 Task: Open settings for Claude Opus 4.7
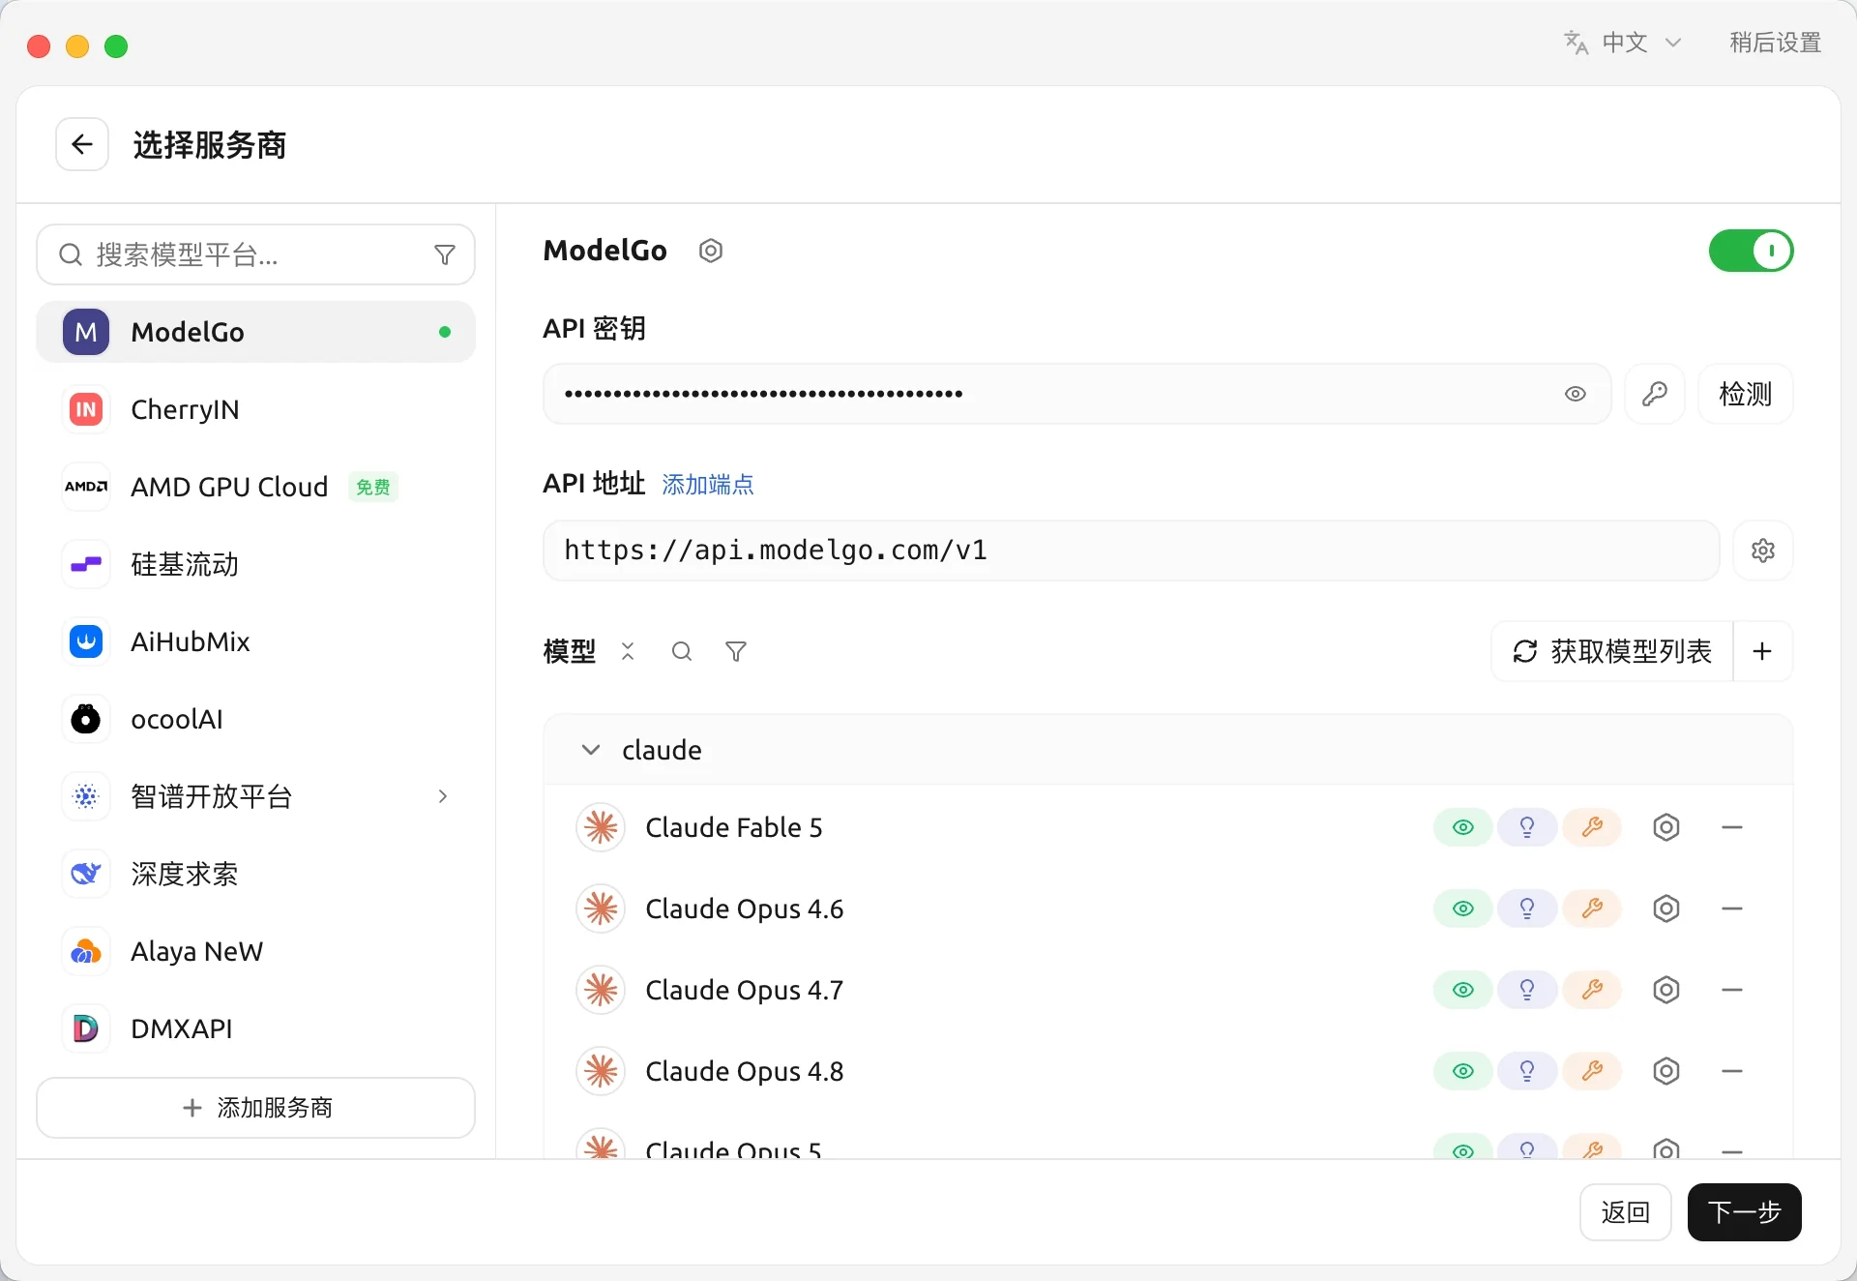click(1666, 990)
